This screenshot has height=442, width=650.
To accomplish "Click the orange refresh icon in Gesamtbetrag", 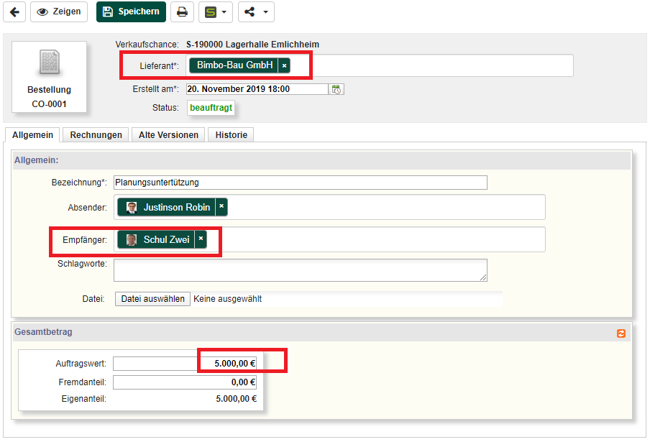I will (x=621, y=333).
